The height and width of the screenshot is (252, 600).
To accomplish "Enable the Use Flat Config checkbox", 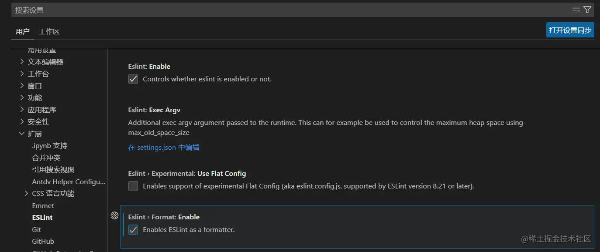I will point(133,186).
